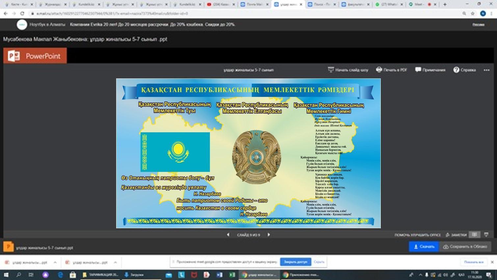The image size is (497, 280).
Task: Bookmark this page with the star icon
Action: (473, 14)
